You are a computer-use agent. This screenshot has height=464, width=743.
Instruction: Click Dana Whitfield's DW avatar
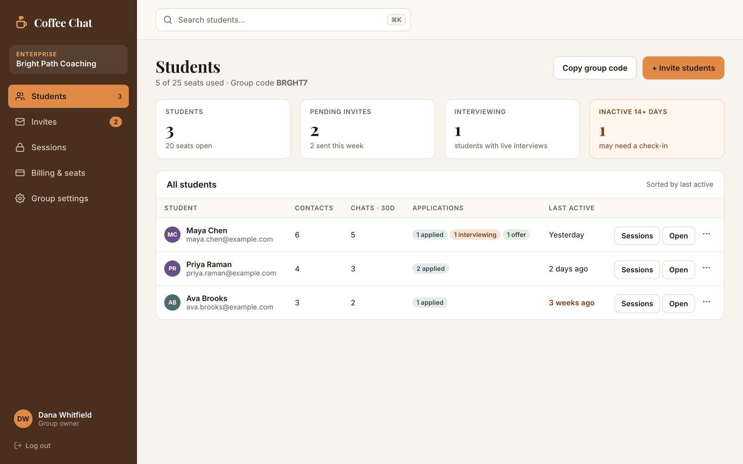[x=23, y=419]
